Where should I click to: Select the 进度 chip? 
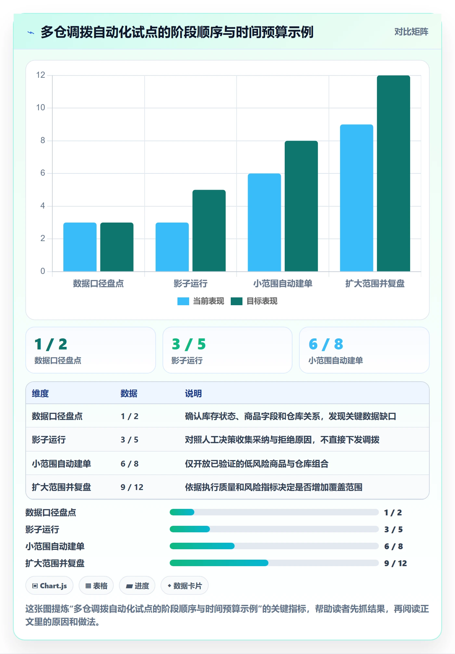click(137, 586)
